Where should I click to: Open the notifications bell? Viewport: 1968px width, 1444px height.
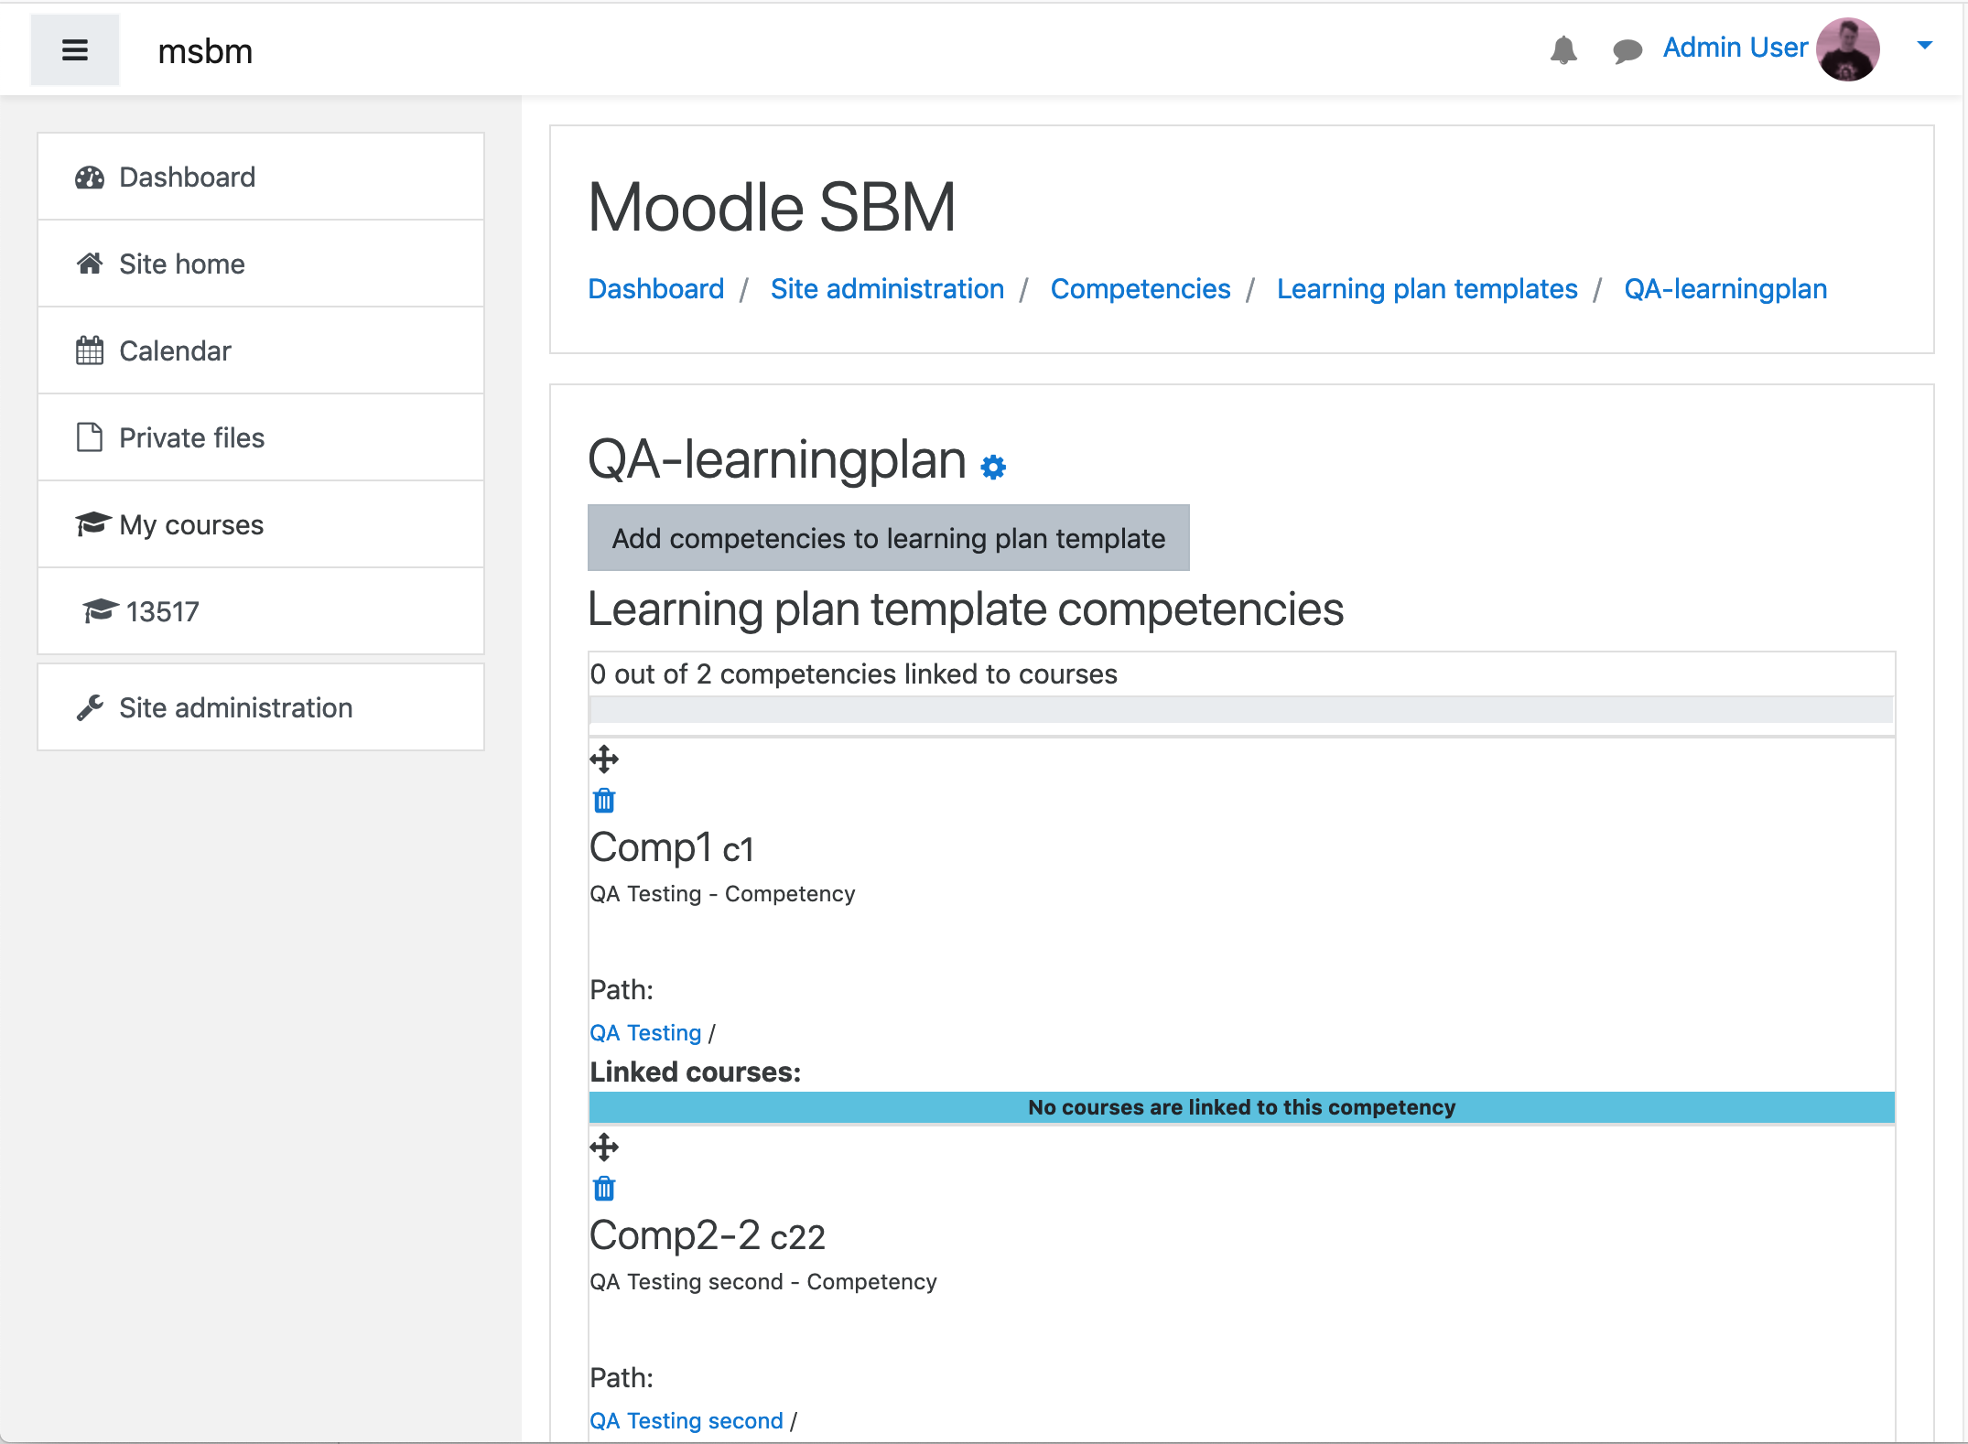click(1563, 49)
